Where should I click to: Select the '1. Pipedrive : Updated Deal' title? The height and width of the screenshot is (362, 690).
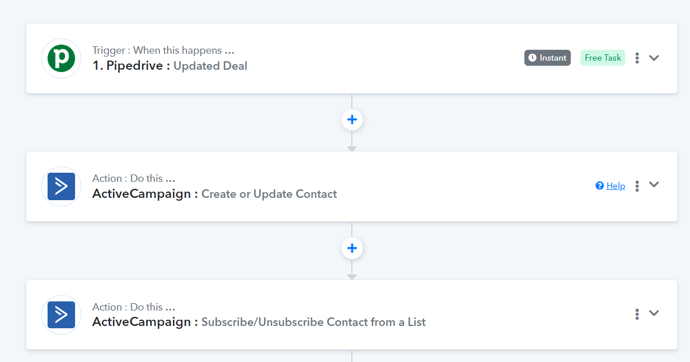click(x=170, y=66)
